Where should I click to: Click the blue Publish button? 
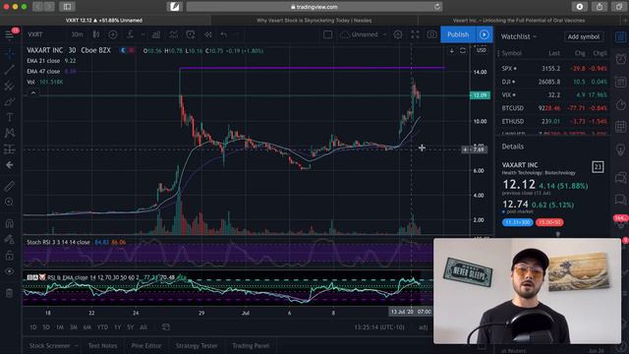click(x=458, y=34)
